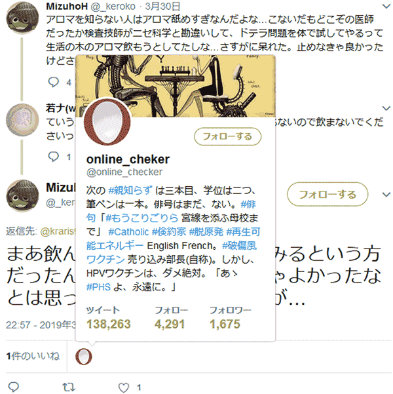Viewport: 393px width, 394px height.
Task: Open online_cheker profile picture in hover card
Action: click(x=107, y=122)
